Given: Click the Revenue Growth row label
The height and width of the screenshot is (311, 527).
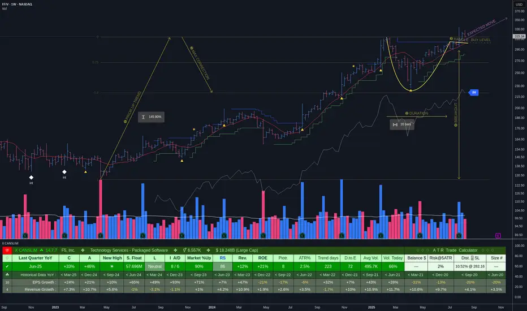Looking at the screenshot, I should [x=40, y=290].
